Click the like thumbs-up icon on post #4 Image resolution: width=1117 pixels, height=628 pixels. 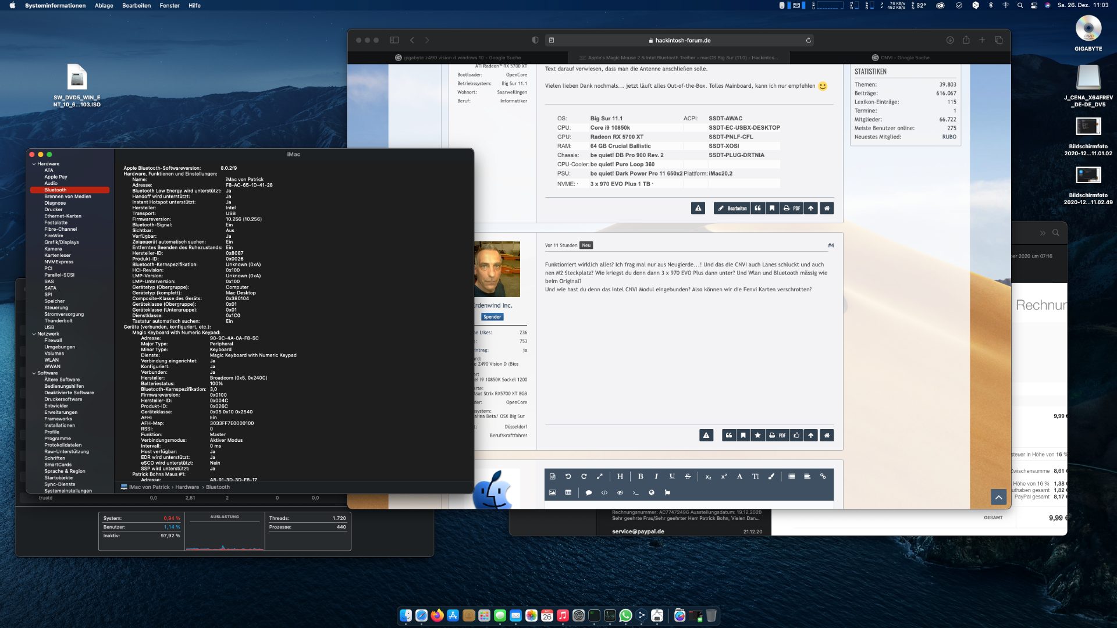click(x=796, y=435)
